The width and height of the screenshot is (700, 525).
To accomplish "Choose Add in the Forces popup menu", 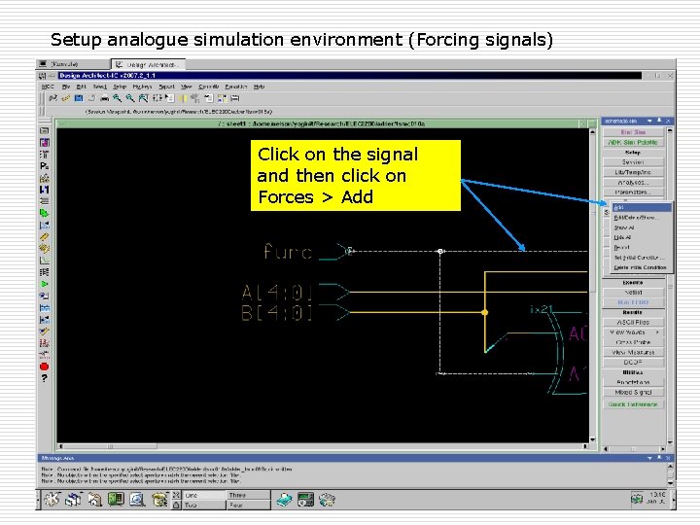I will (x=641, y=208).
